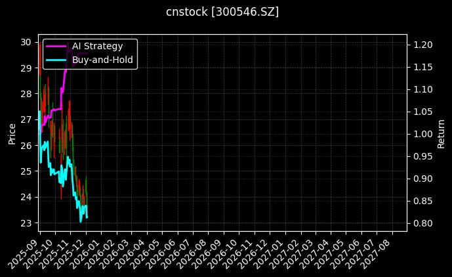
Task: Click the price tick value 30
Action: click(x=26, y=42)
